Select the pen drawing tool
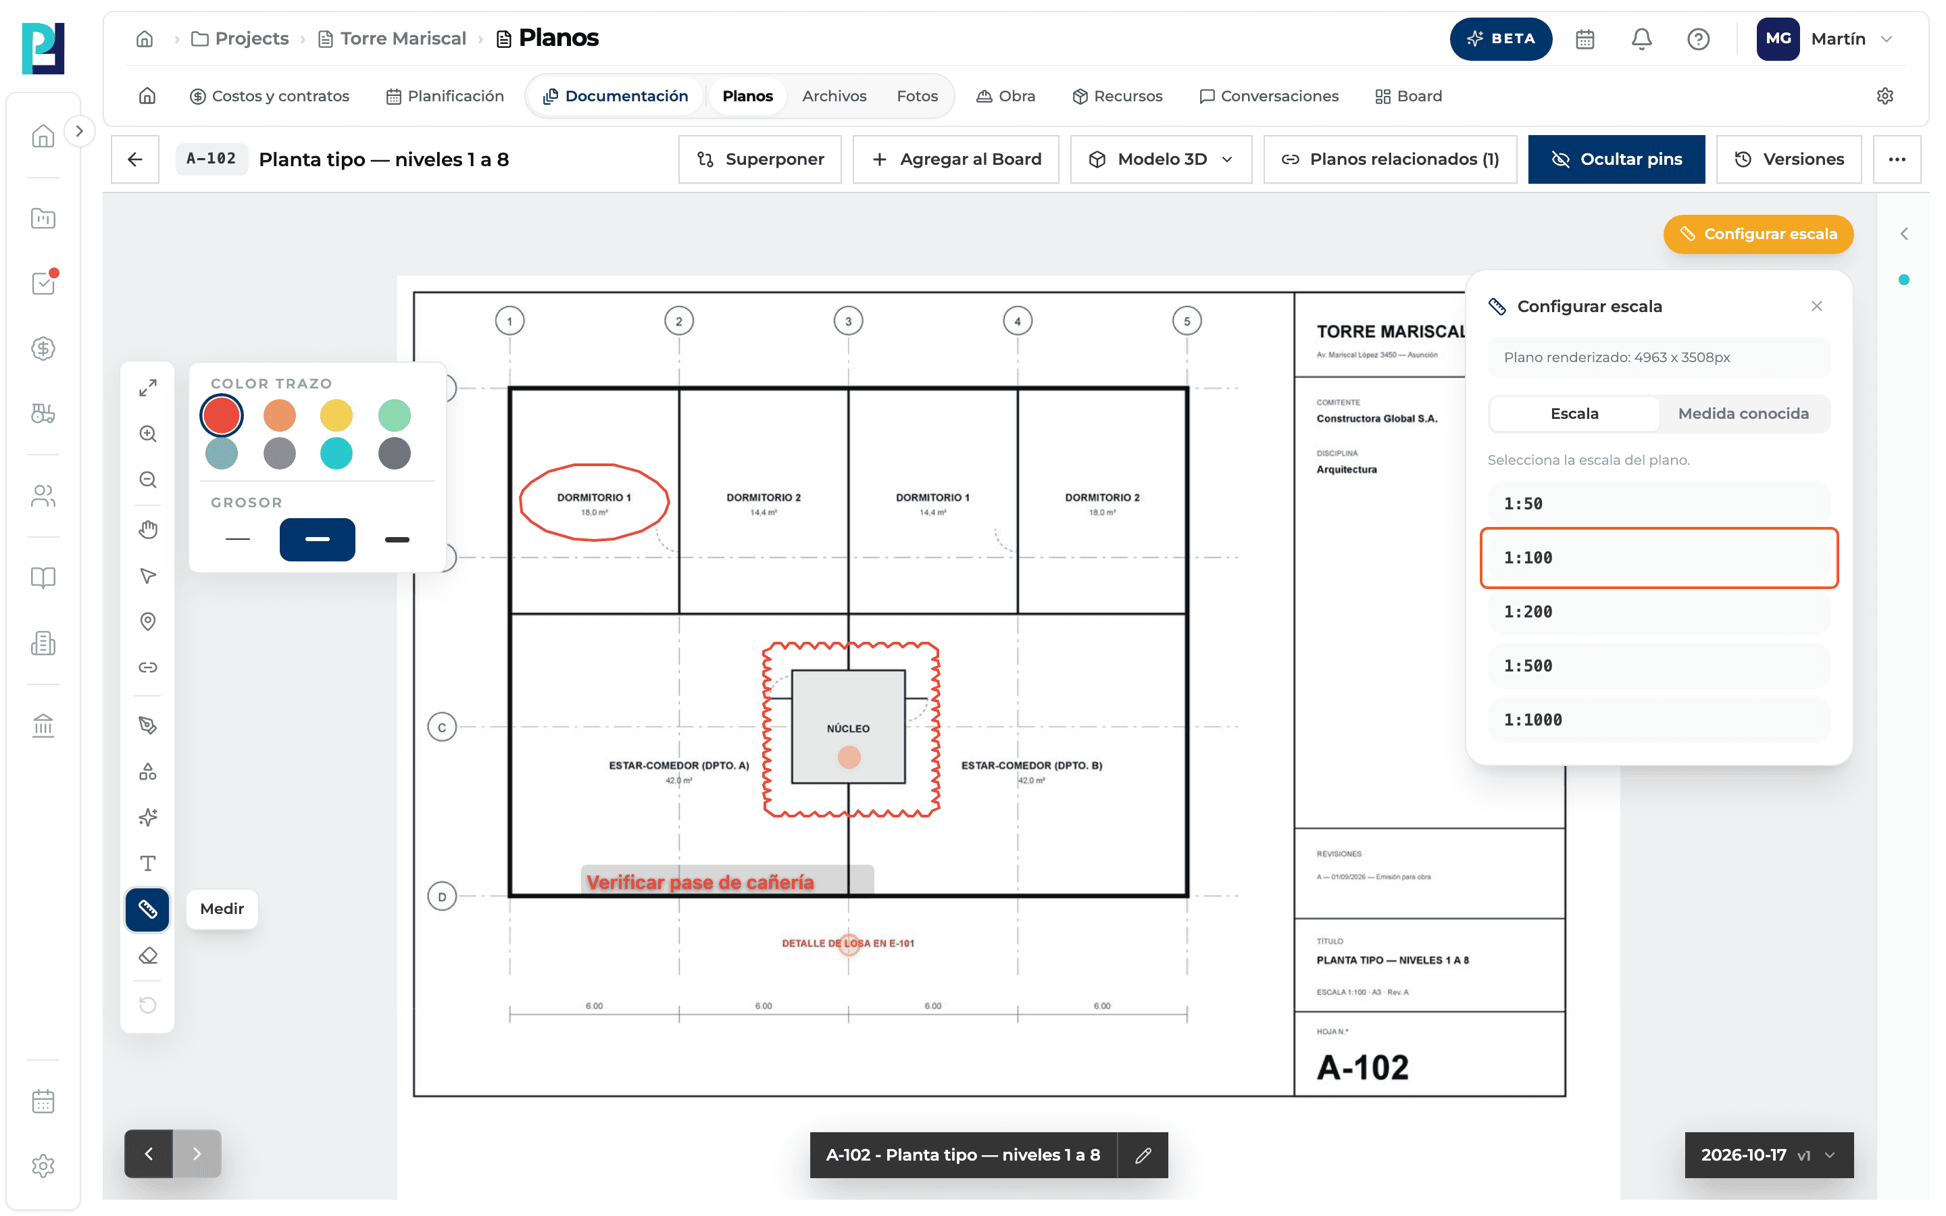This screenshot has width=1946, height=1216. point(147,726)
